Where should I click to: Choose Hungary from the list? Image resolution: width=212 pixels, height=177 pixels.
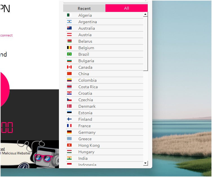tap(86, 152)
